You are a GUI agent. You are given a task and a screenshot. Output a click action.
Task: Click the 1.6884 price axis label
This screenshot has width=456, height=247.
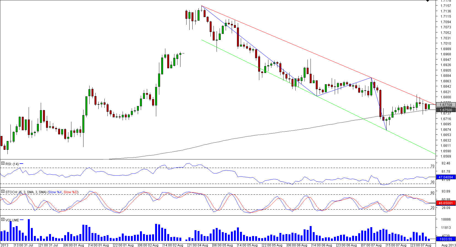446,76
